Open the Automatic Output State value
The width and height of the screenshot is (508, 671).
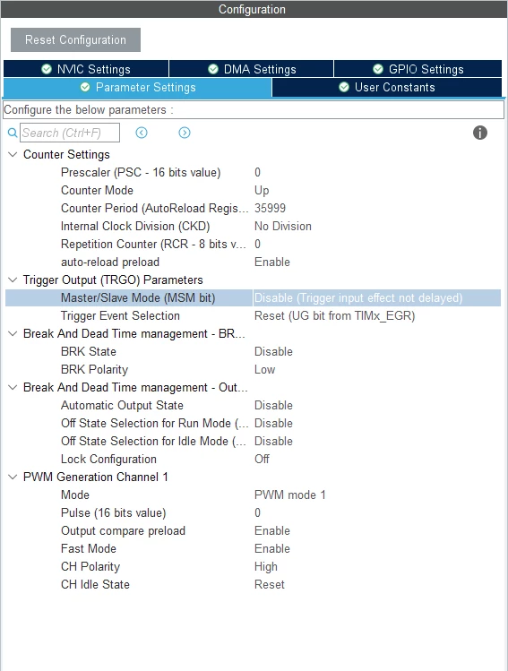[273, 405]
